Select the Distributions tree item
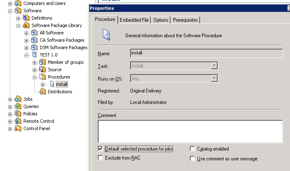 pyautogui.click(x=60, y=92)
